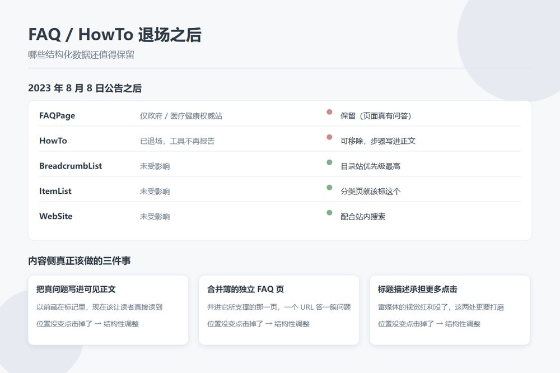The image size is (560, 373).
Task: Click text '富媒体的视觉红利没了，这两处更要打磨'
Action: click(441, 307)
